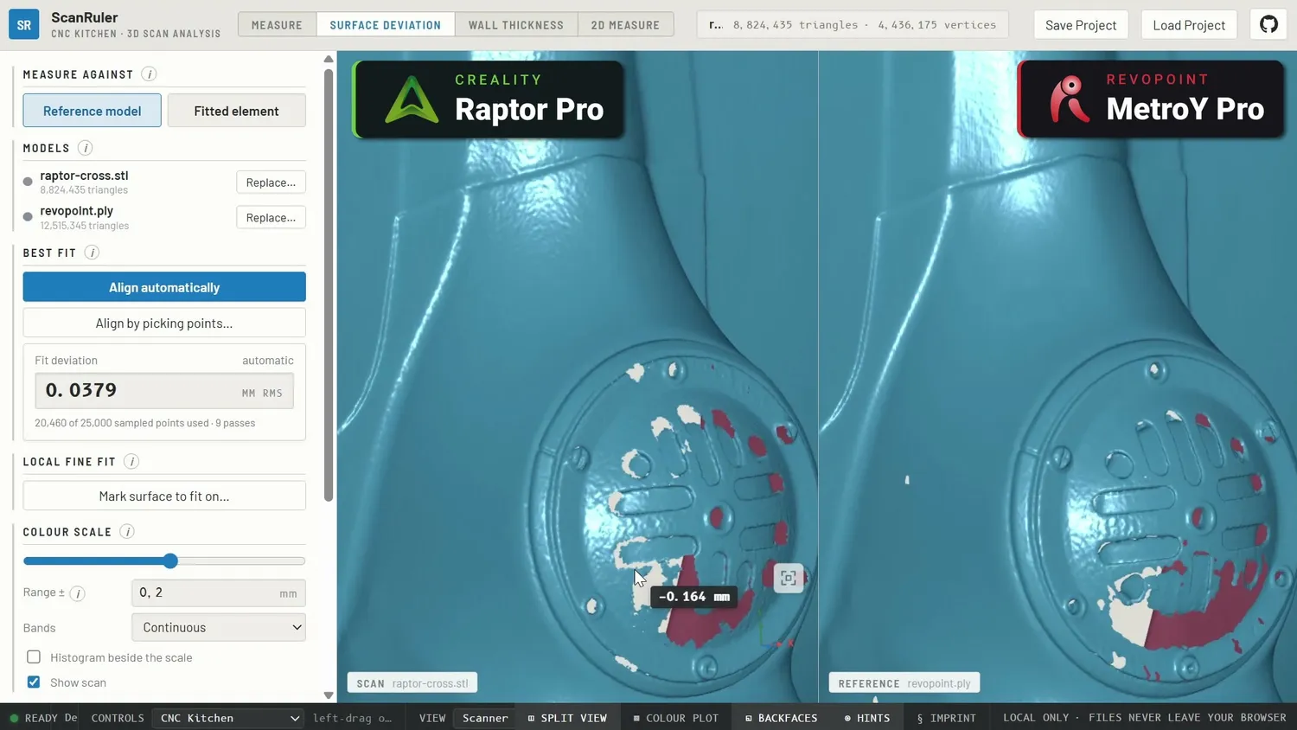Click the Creality Raptor Pro badge
The image size is (1297, 730).
pyautogui.click(x=489, y=99)
